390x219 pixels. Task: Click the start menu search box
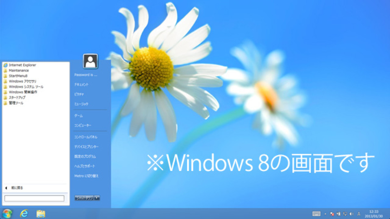[x=34, y=198]
